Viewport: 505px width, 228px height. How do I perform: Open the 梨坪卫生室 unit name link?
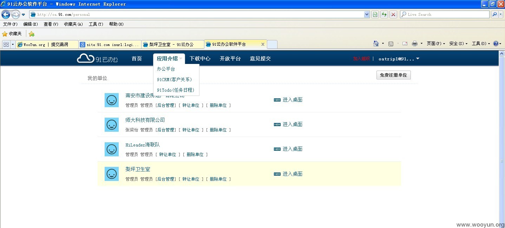point(138,169)
